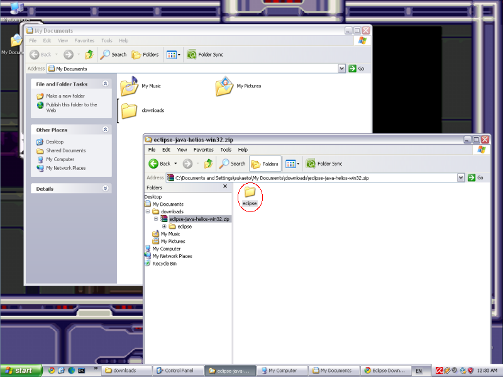Close the Folders side pane with X
The width and height of the screenshot is (503, 377).
pos(225,187)
